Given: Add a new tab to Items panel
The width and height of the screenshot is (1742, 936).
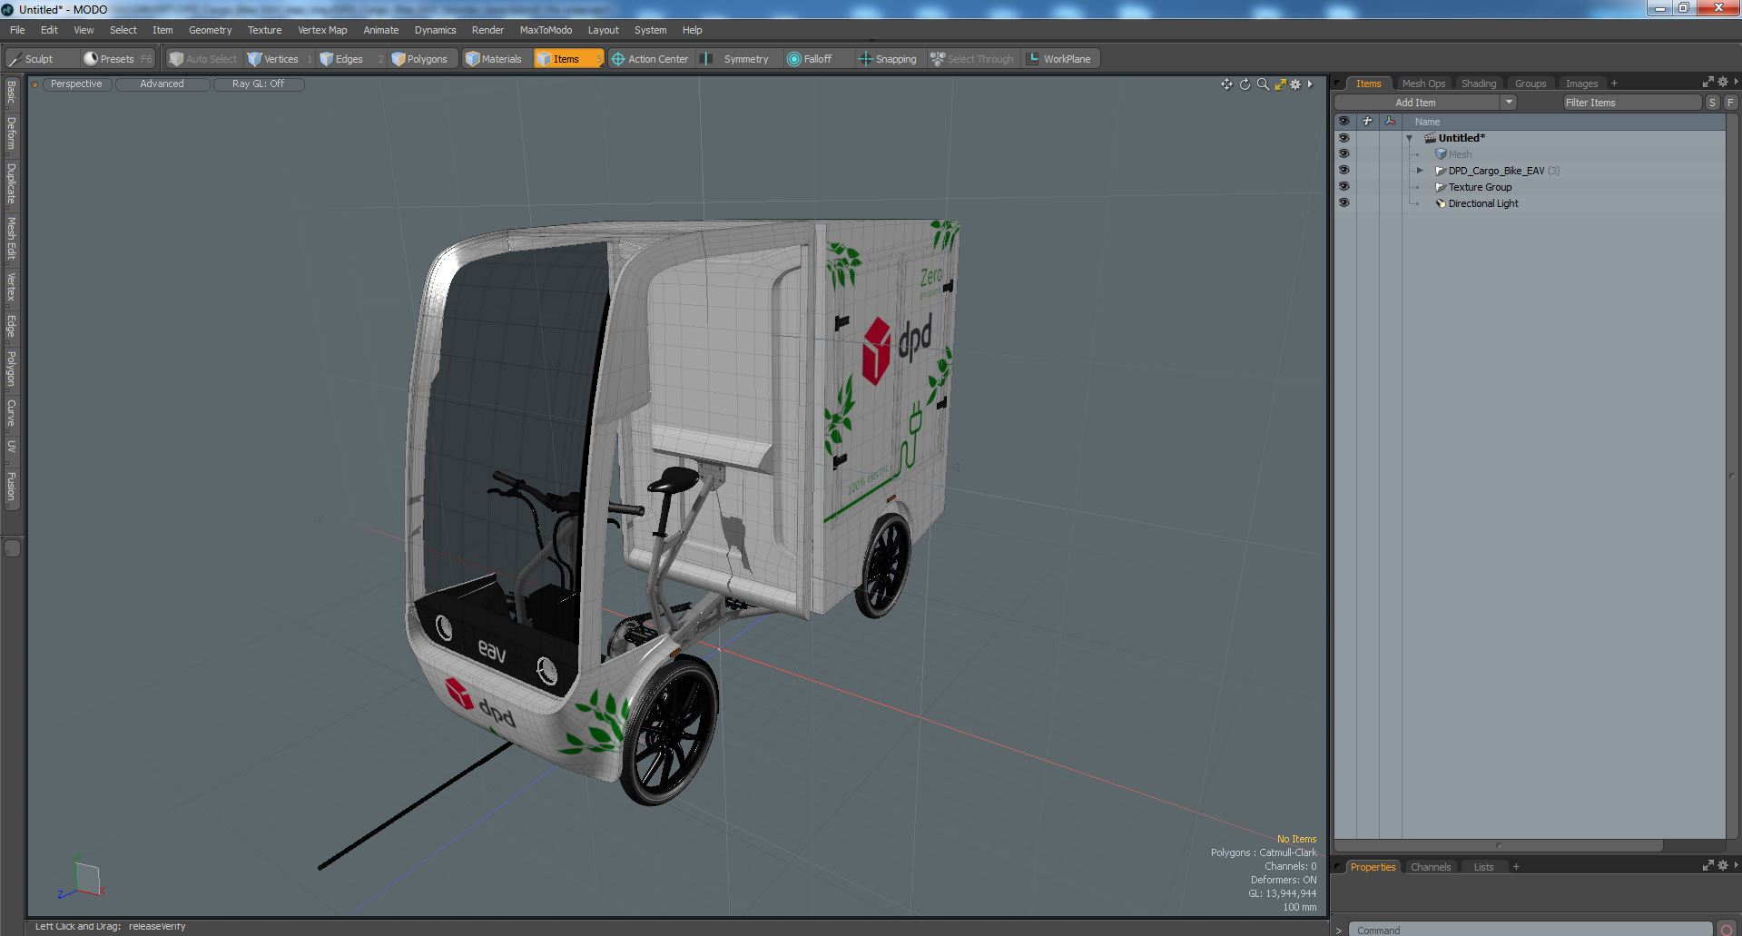Looking at the screenshot, I should click(1613, 84).
